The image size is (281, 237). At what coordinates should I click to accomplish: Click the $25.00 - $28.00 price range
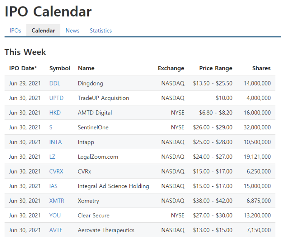coord(213,142)
